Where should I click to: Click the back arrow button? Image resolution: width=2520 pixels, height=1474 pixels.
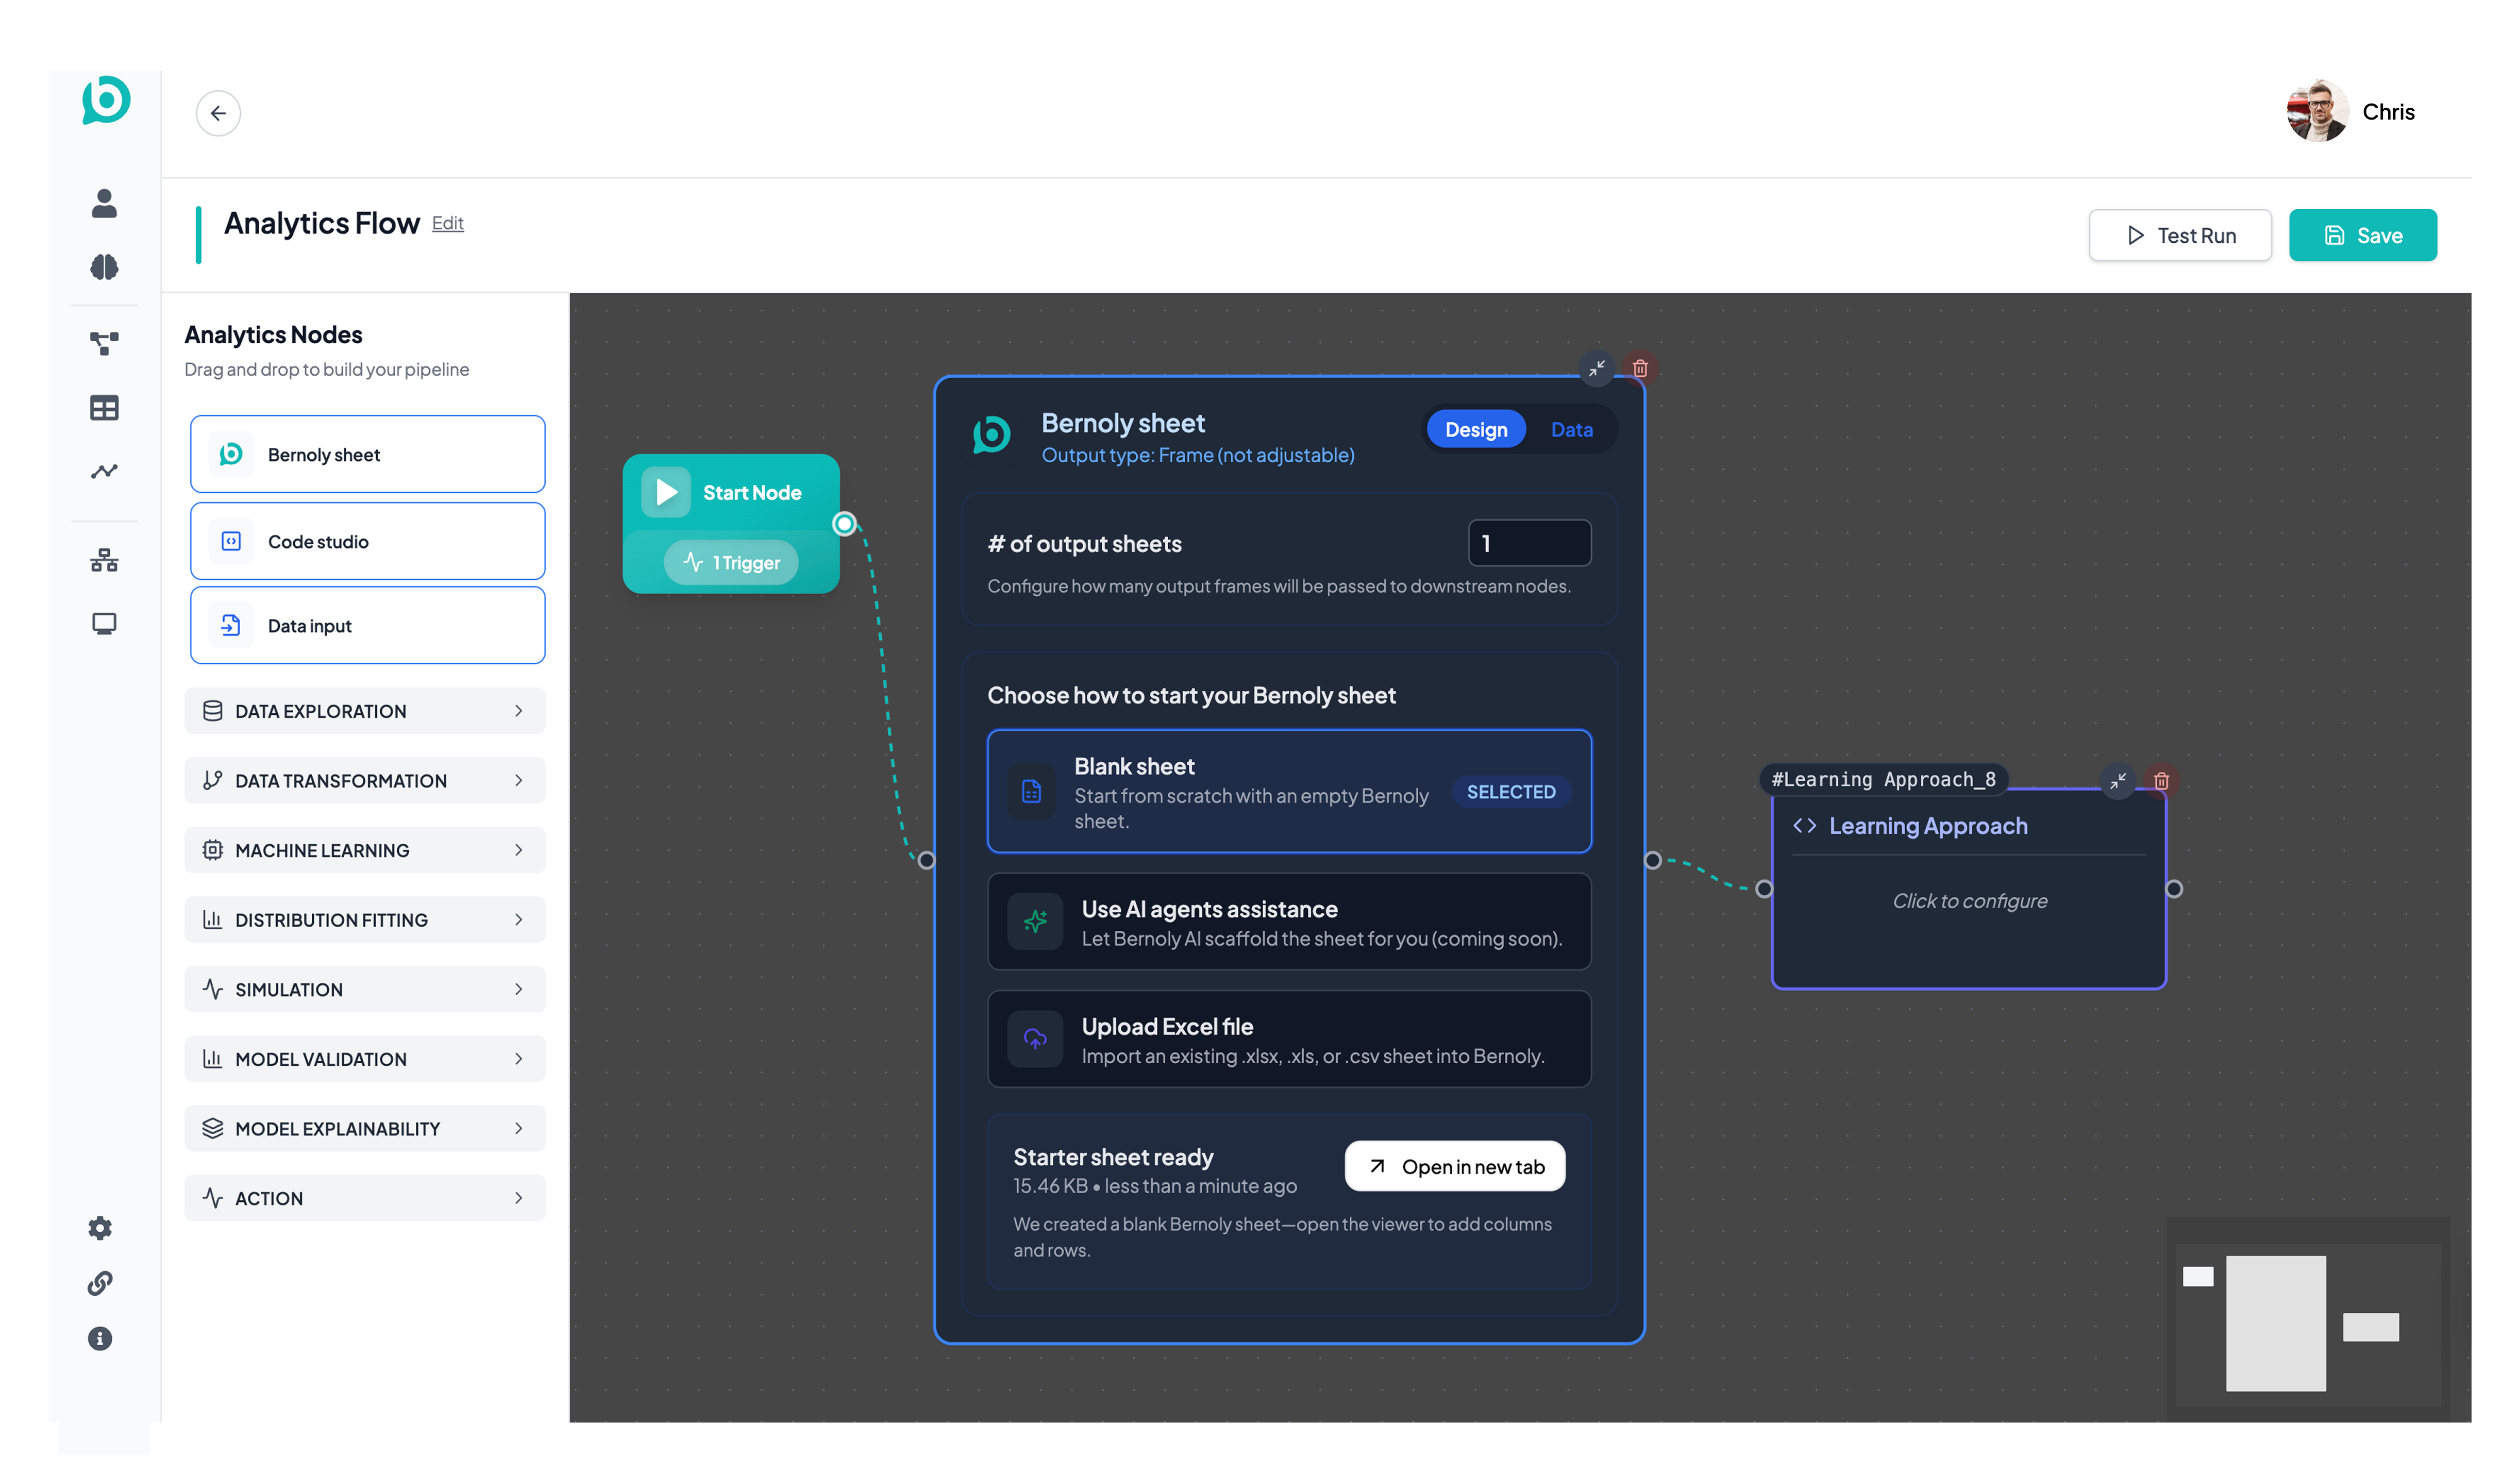pyautogui.click(x=218, y=113)
